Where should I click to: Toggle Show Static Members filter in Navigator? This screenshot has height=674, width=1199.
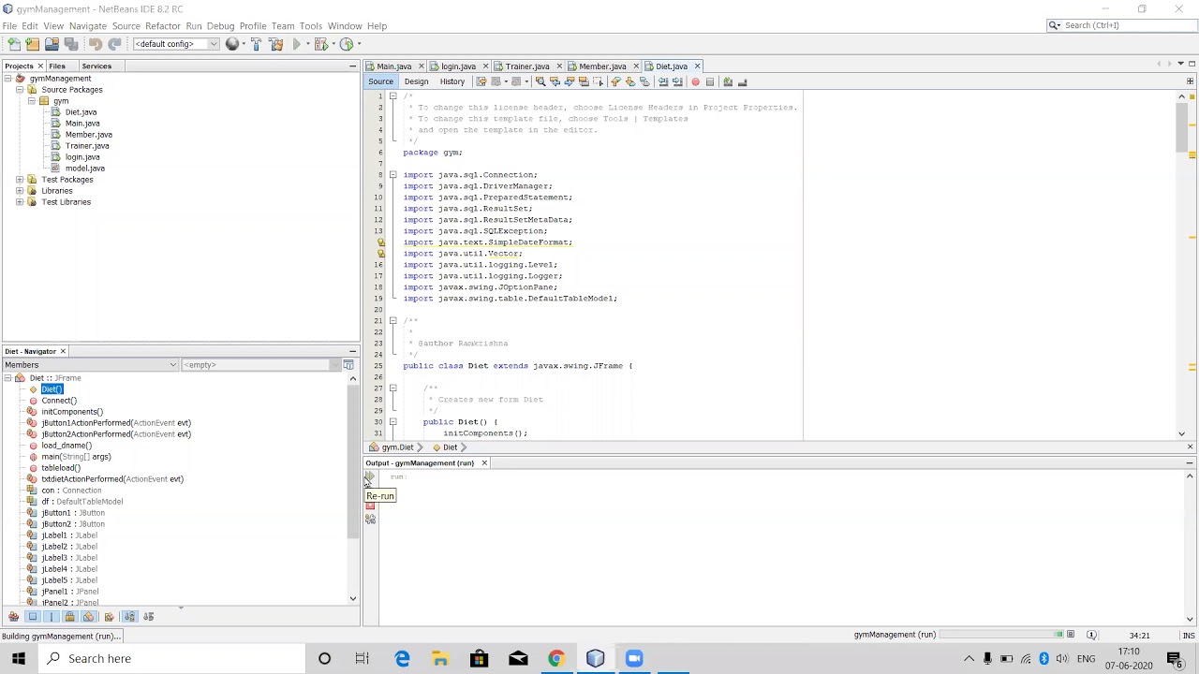pos(52,616)
